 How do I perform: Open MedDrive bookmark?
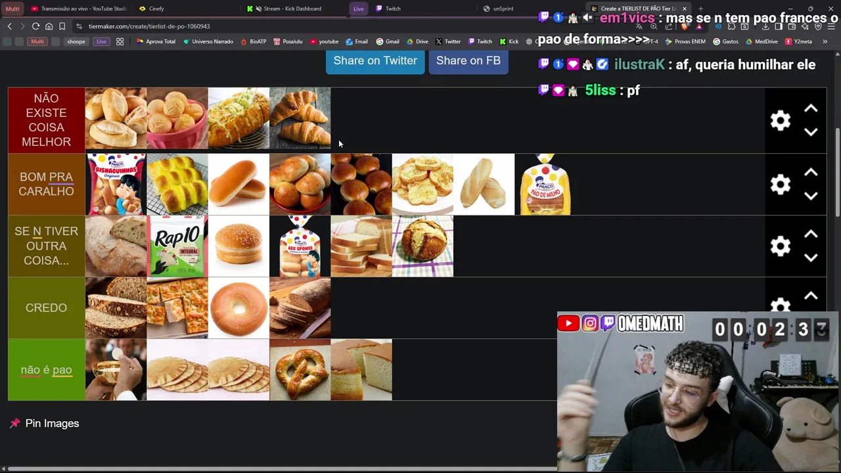click(762, 41)
